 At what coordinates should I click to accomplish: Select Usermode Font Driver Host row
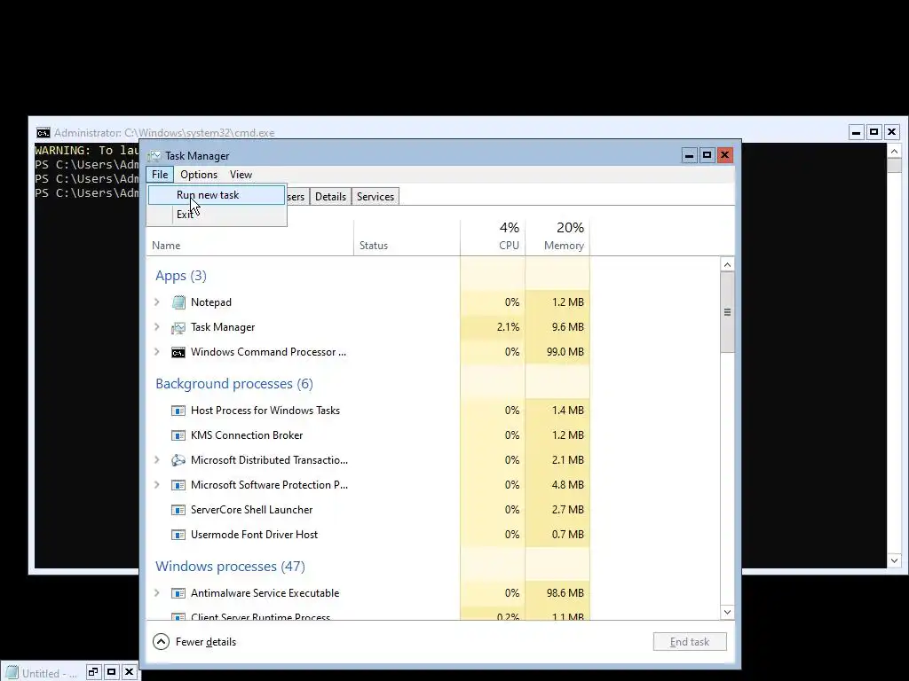tap(368, 535)
